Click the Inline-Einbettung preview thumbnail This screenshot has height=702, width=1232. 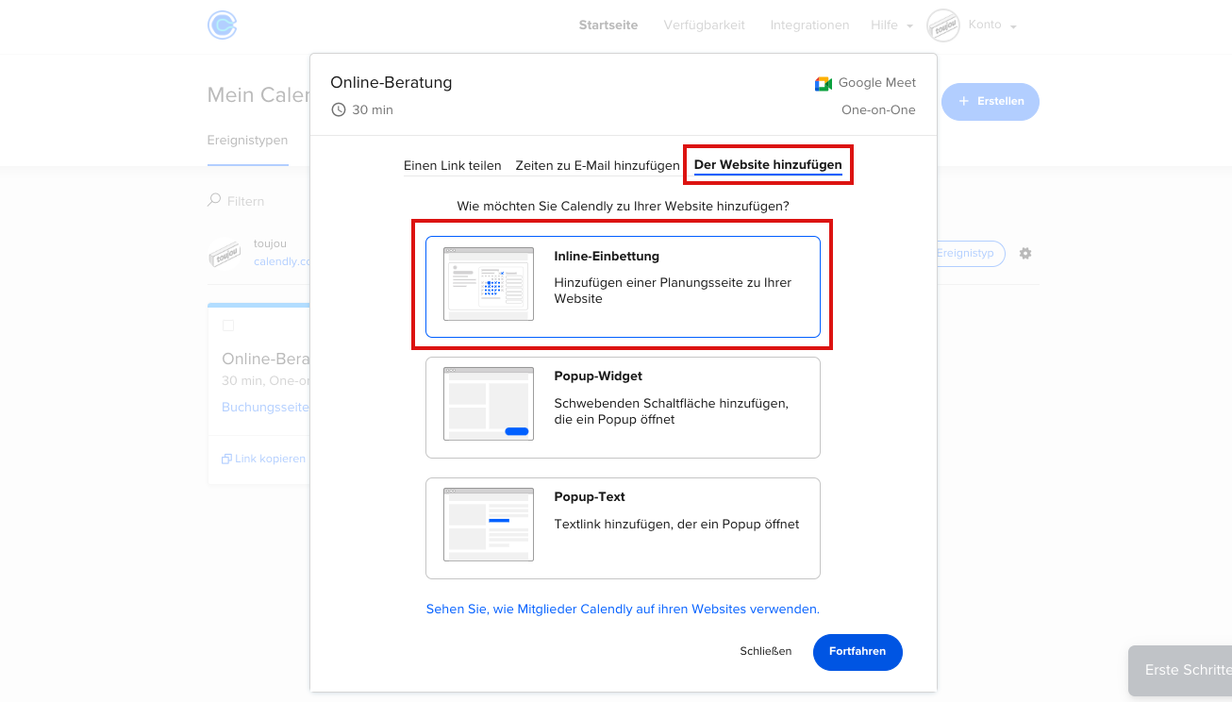click(x=489, y=284)
